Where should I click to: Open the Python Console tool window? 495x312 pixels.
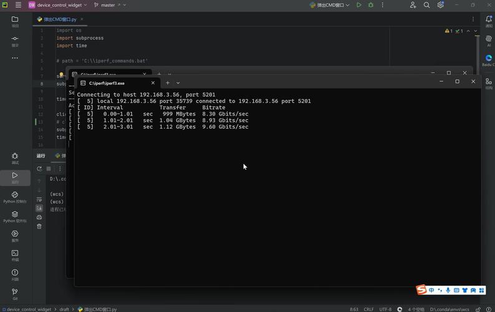[15, 197]
